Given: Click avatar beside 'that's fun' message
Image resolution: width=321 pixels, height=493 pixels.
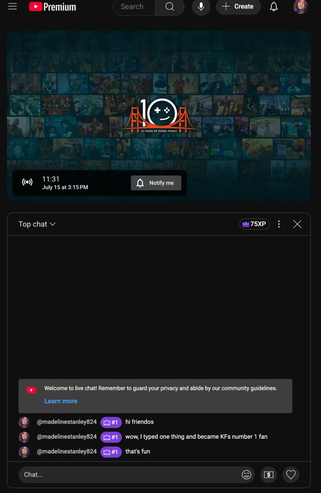Looking at the screenshot, I should (24, 452).
